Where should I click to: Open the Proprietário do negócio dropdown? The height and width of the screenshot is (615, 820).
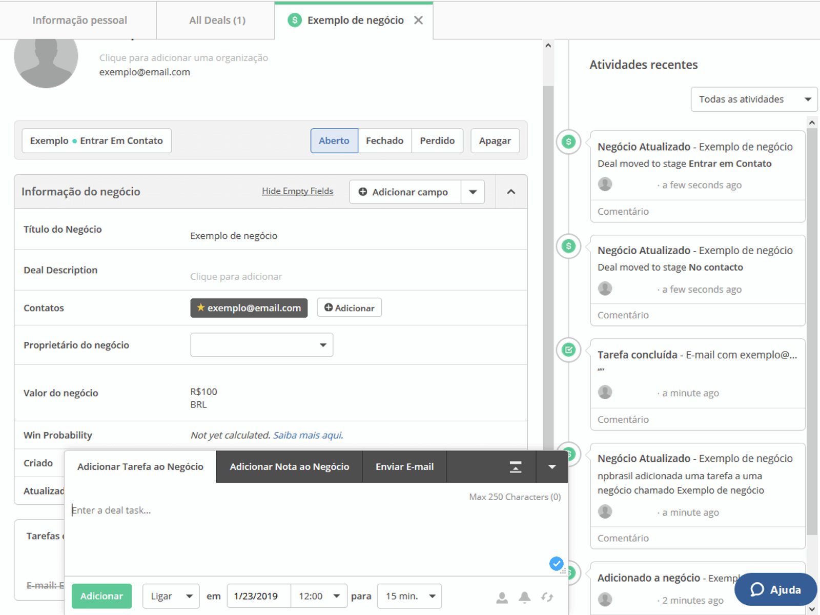[261, 345]
